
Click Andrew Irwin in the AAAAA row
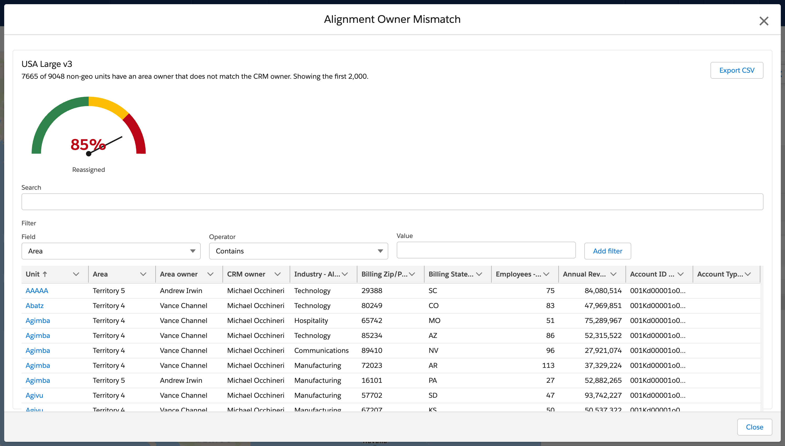point(181,291)
